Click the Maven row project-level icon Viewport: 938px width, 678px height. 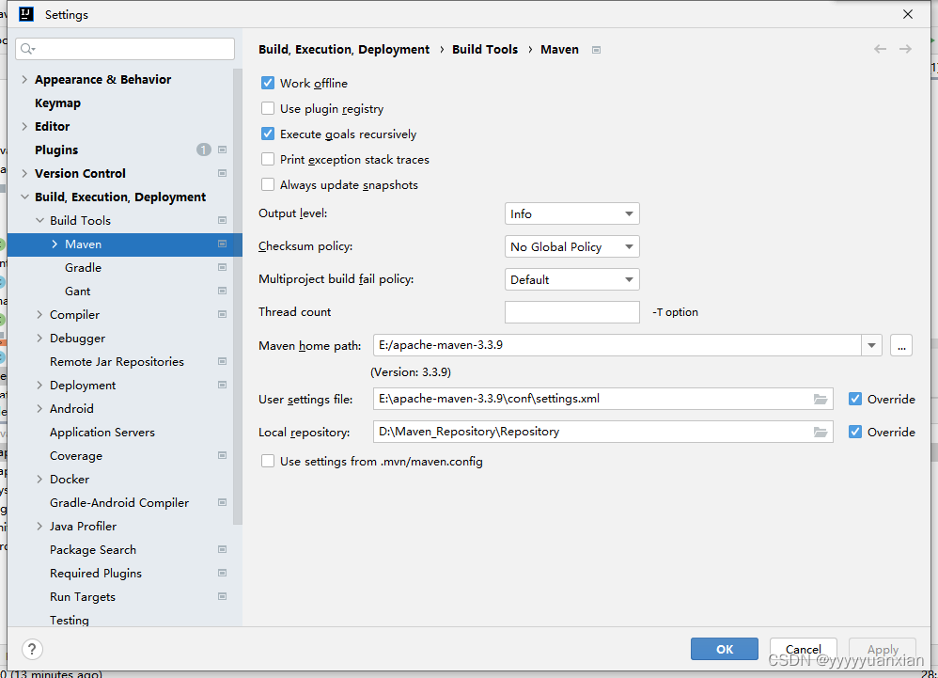pos(222,244)
